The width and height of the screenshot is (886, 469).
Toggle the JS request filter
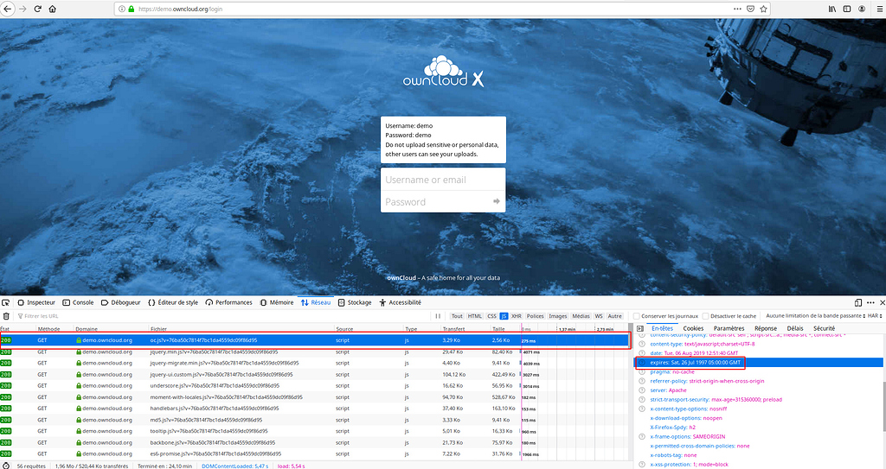pos(504,316)
